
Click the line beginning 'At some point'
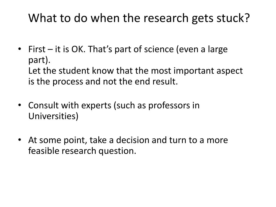tap(128, 140)
